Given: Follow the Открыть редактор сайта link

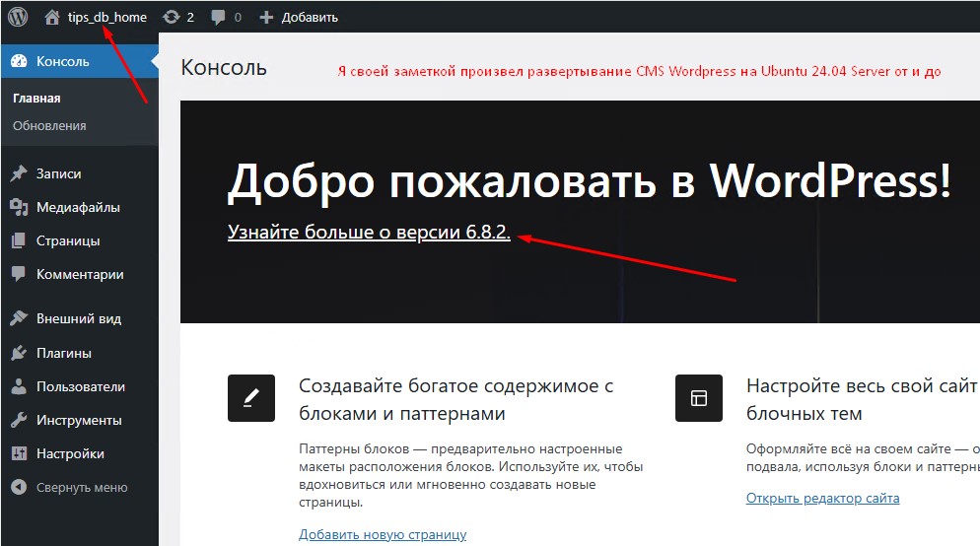Looking at the screenshot, I should point(822,499).
